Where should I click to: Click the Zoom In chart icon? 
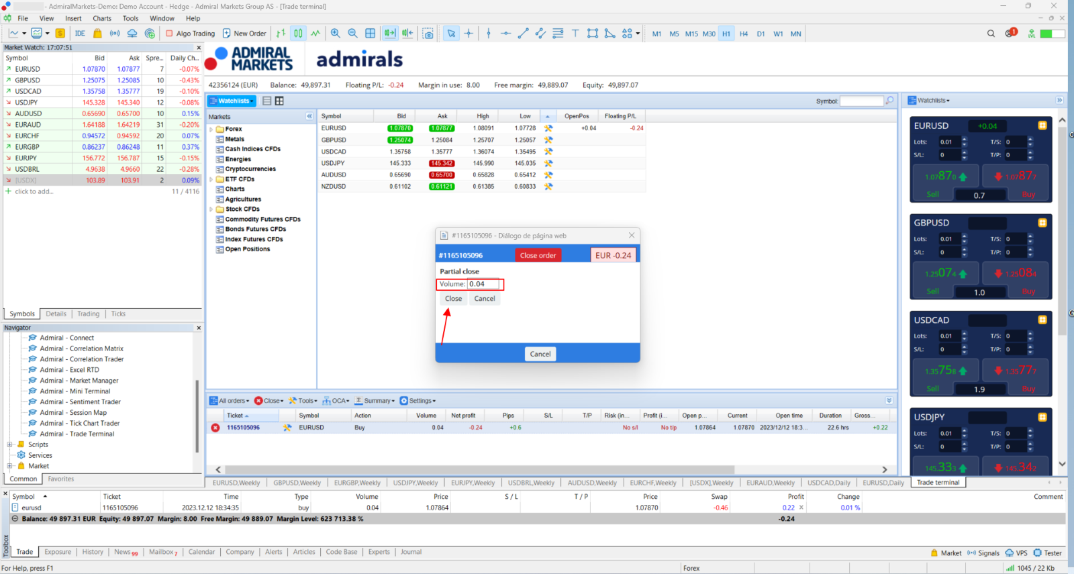pos(335,34)
